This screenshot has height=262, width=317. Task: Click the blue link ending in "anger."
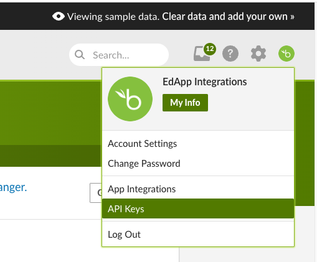coord(13,188)
